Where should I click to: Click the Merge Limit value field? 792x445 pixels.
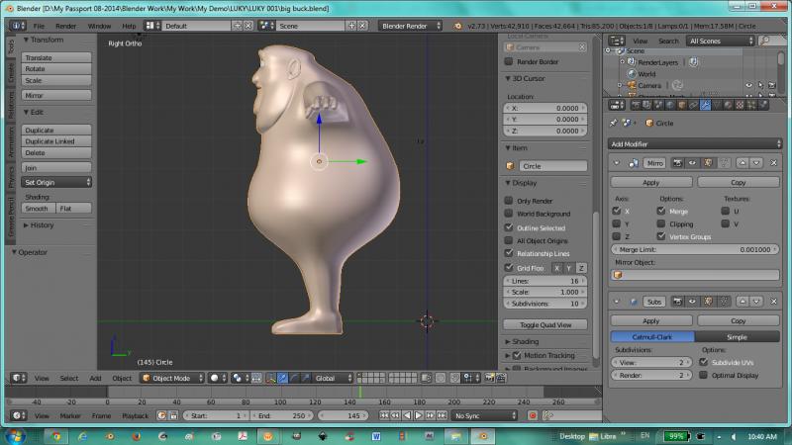[x=696, y=249]
